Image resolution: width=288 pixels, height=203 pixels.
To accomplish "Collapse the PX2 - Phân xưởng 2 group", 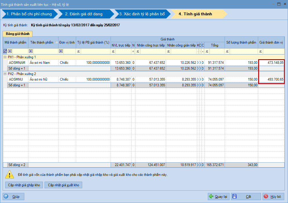I will tap(5, 74).
